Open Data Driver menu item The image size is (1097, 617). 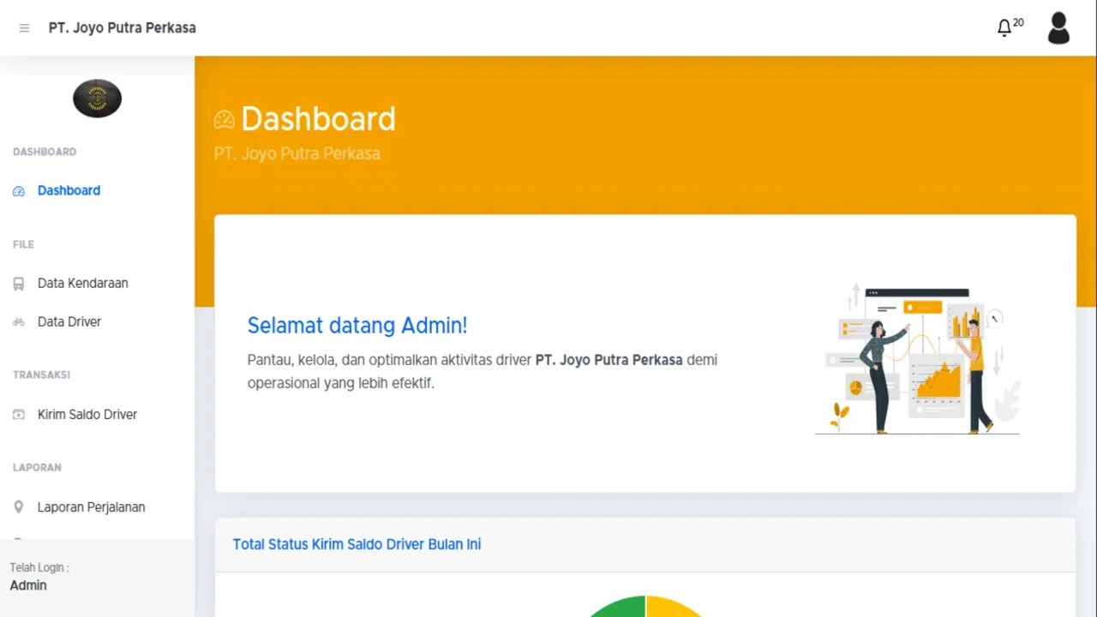tap(69, 322)
